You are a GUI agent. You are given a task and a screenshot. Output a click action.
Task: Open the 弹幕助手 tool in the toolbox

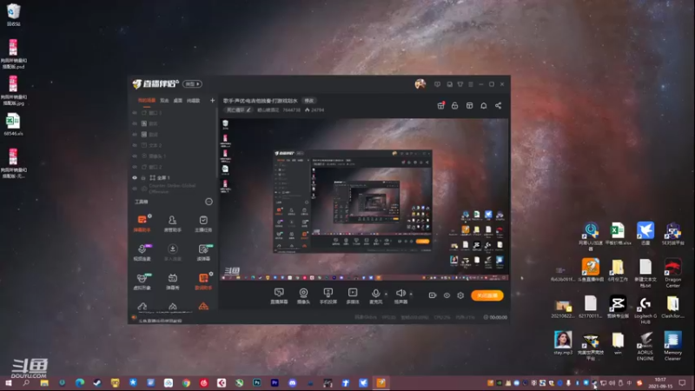[x=142, y=223]
